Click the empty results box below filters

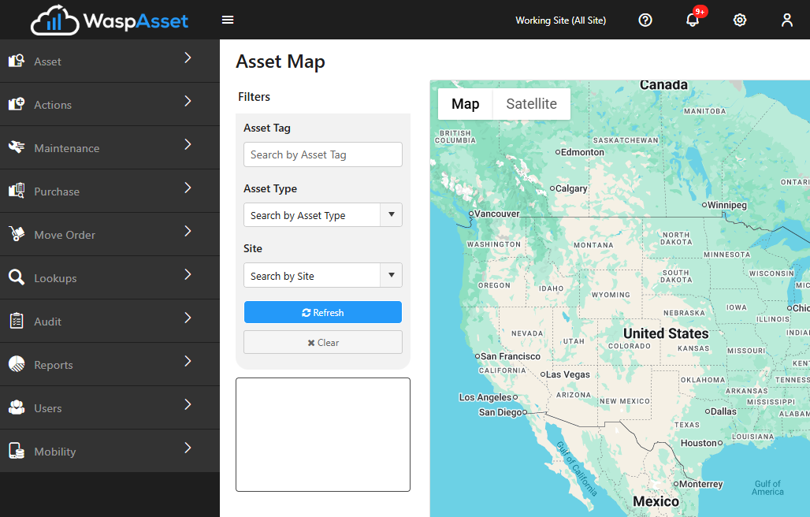pyautogui.click(x=323, y=434)
